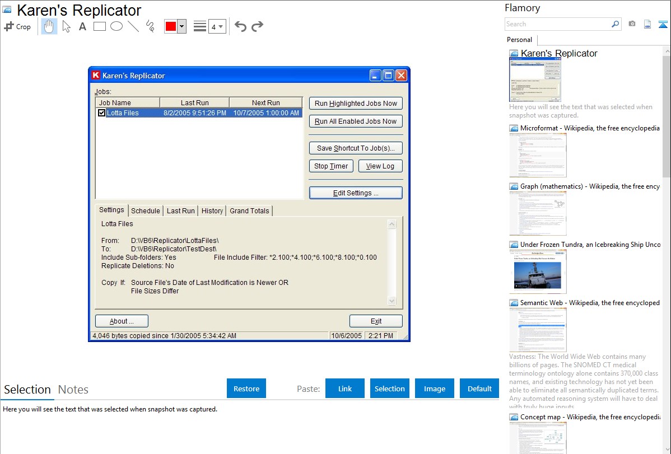671x454 pixels.
Task: Toggle the Lotta Files job checkbox
Action: pos(101,113)
